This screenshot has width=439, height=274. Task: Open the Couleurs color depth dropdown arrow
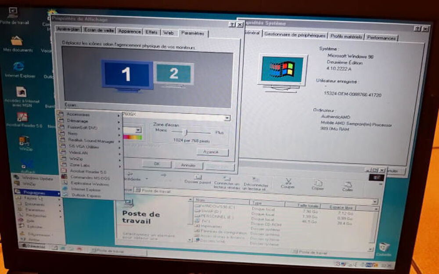(138, 130)
